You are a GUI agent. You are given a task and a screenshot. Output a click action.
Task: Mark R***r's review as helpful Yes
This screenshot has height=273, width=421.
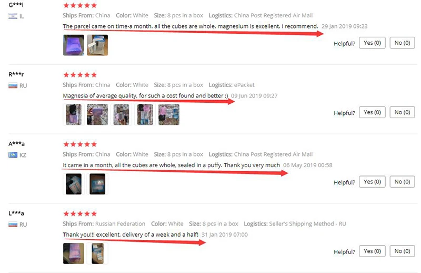(372, 112)
